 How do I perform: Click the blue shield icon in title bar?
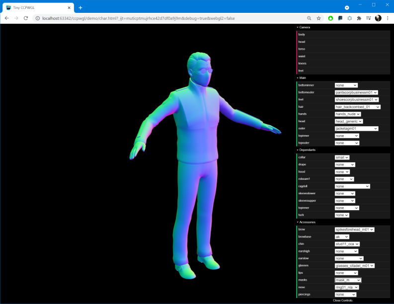pyautogui.click(x=347, y=8)
